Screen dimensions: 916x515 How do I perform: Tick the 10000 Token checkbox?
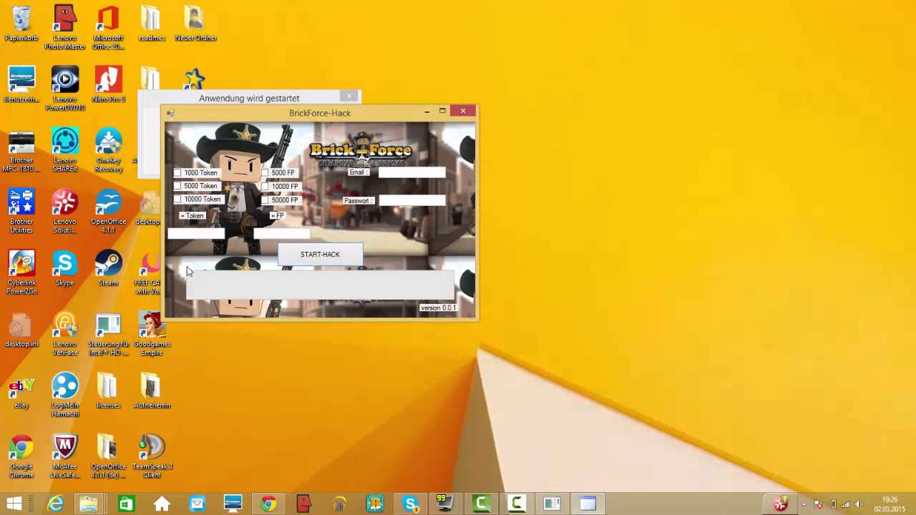[x=177, y=200]
